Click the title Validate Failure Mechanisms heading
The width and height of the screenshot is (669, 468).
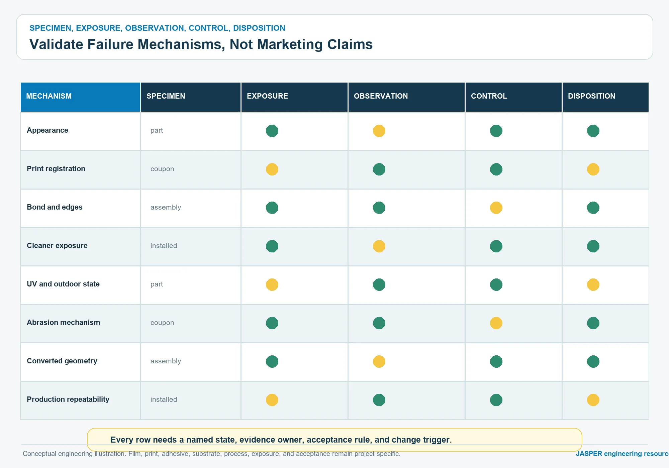pos(201,44)
